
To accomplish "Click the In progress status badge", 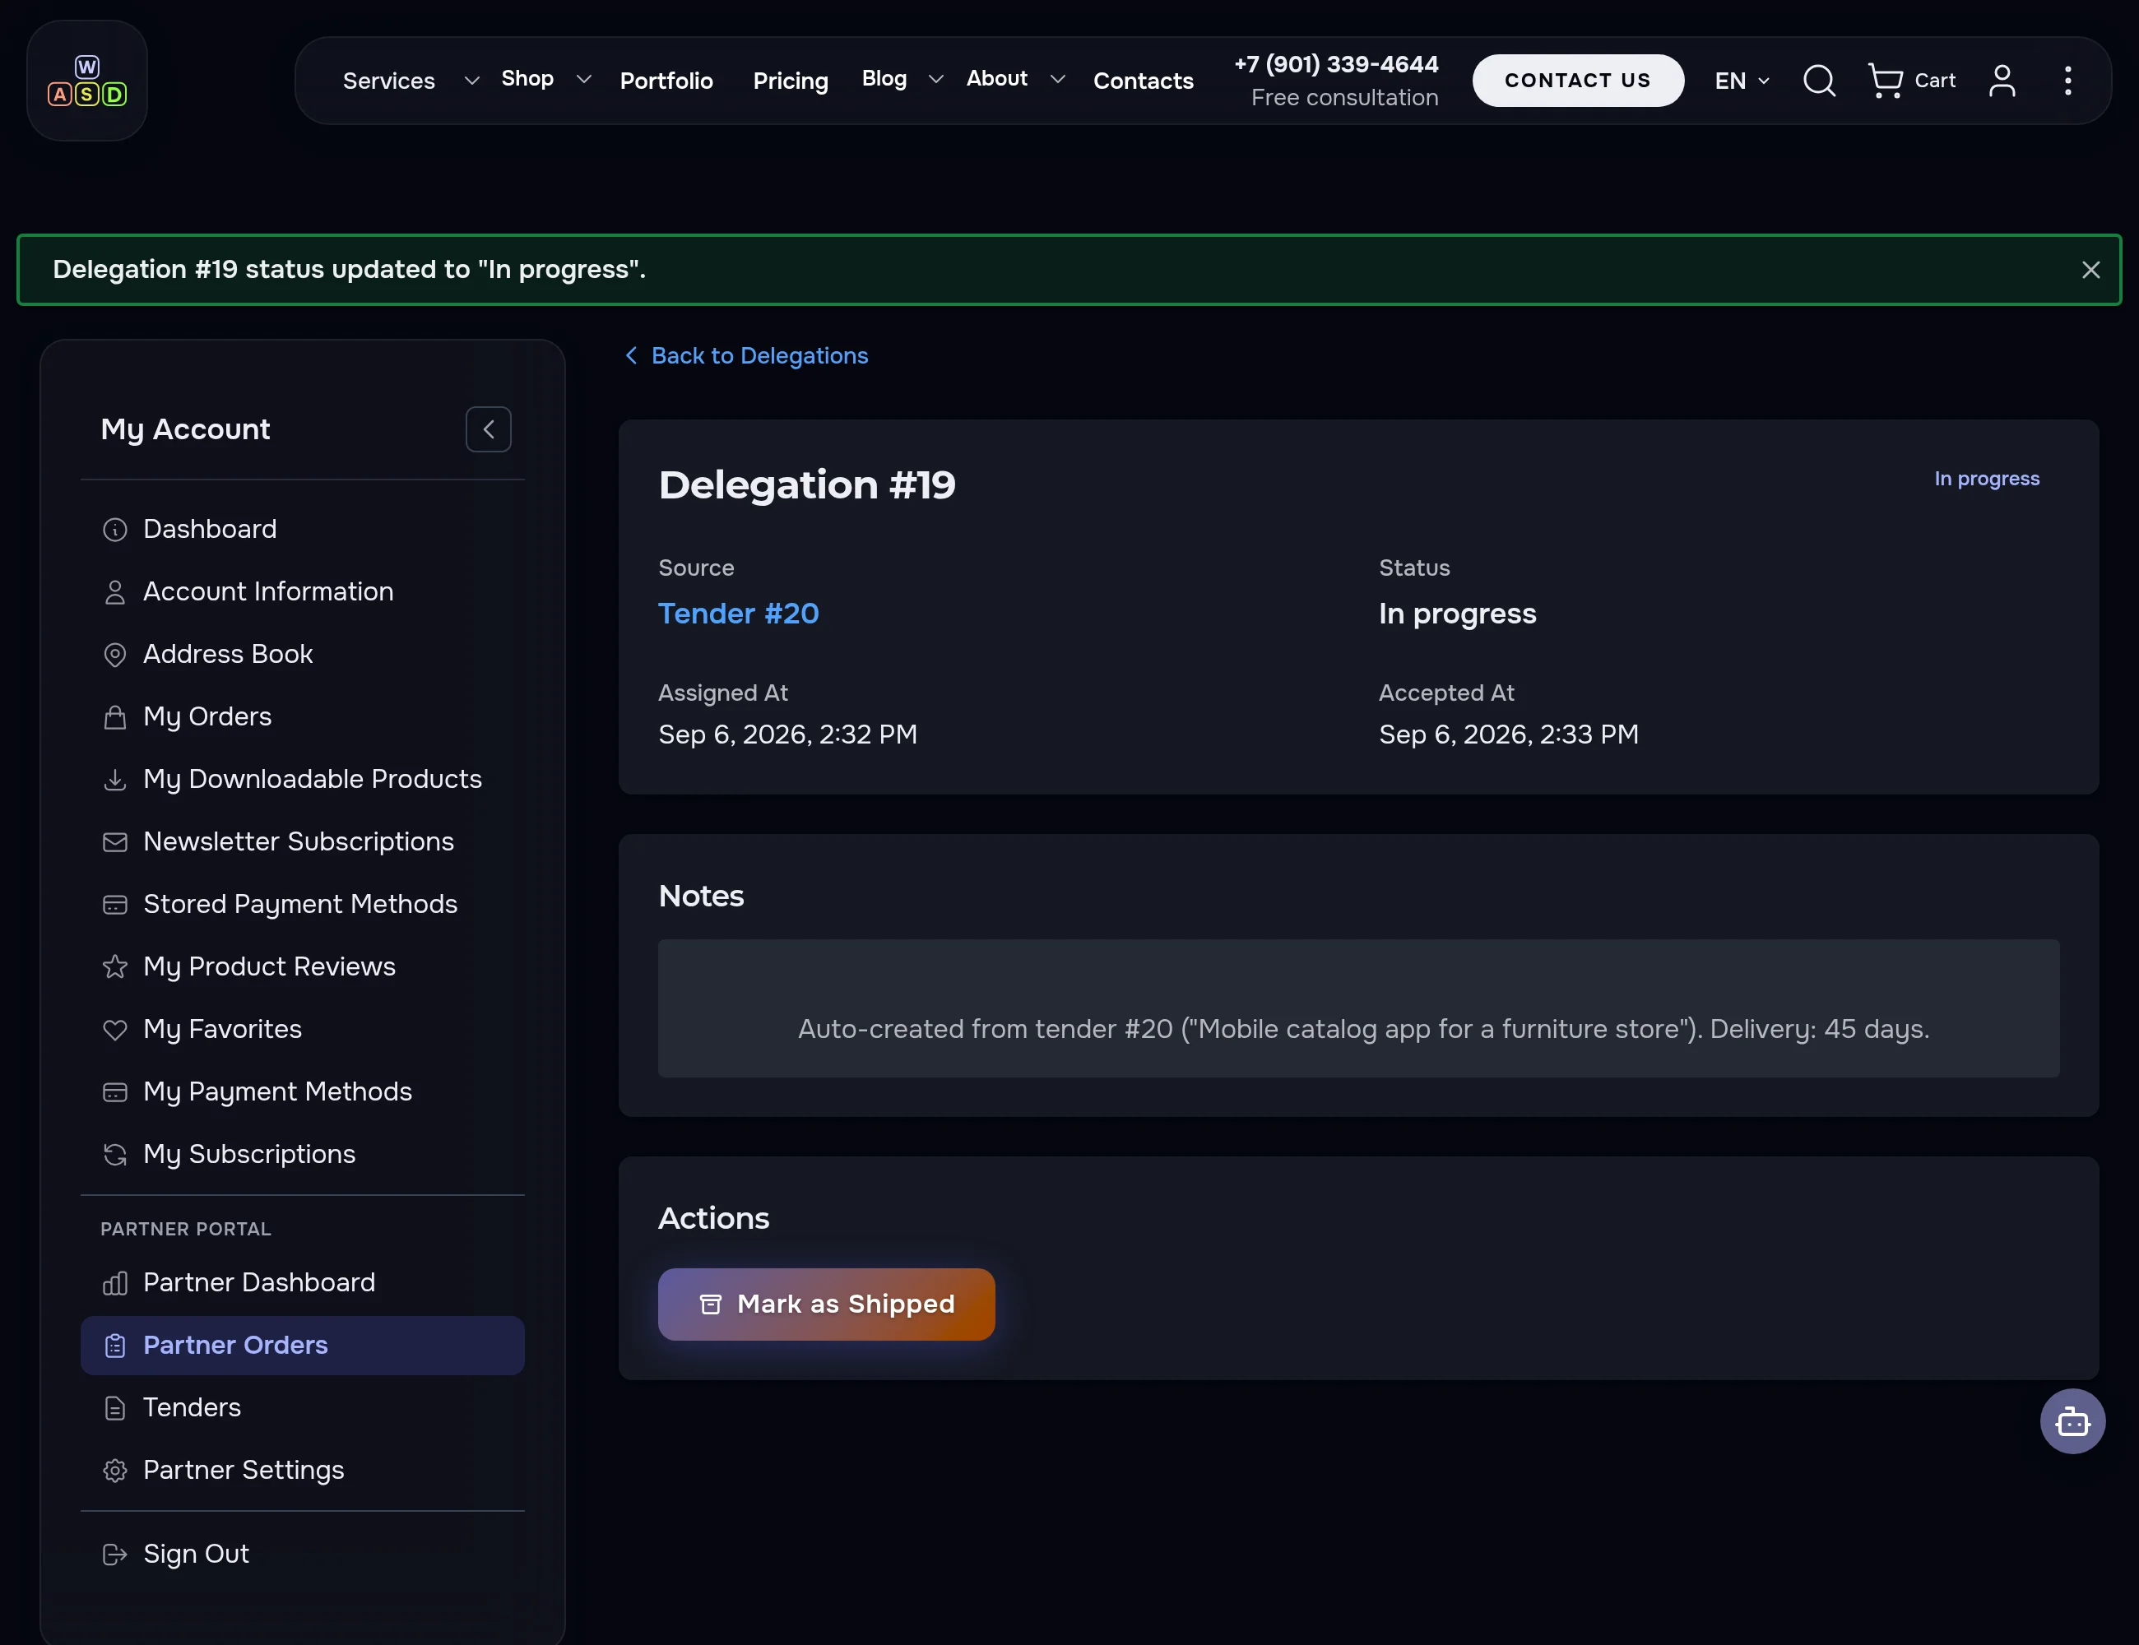I will tap(1986, 479).
